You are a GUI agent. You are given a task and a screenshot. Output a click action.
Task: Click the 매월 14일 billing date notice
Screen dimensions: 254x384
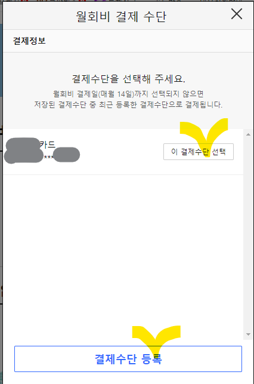(128, 94)
